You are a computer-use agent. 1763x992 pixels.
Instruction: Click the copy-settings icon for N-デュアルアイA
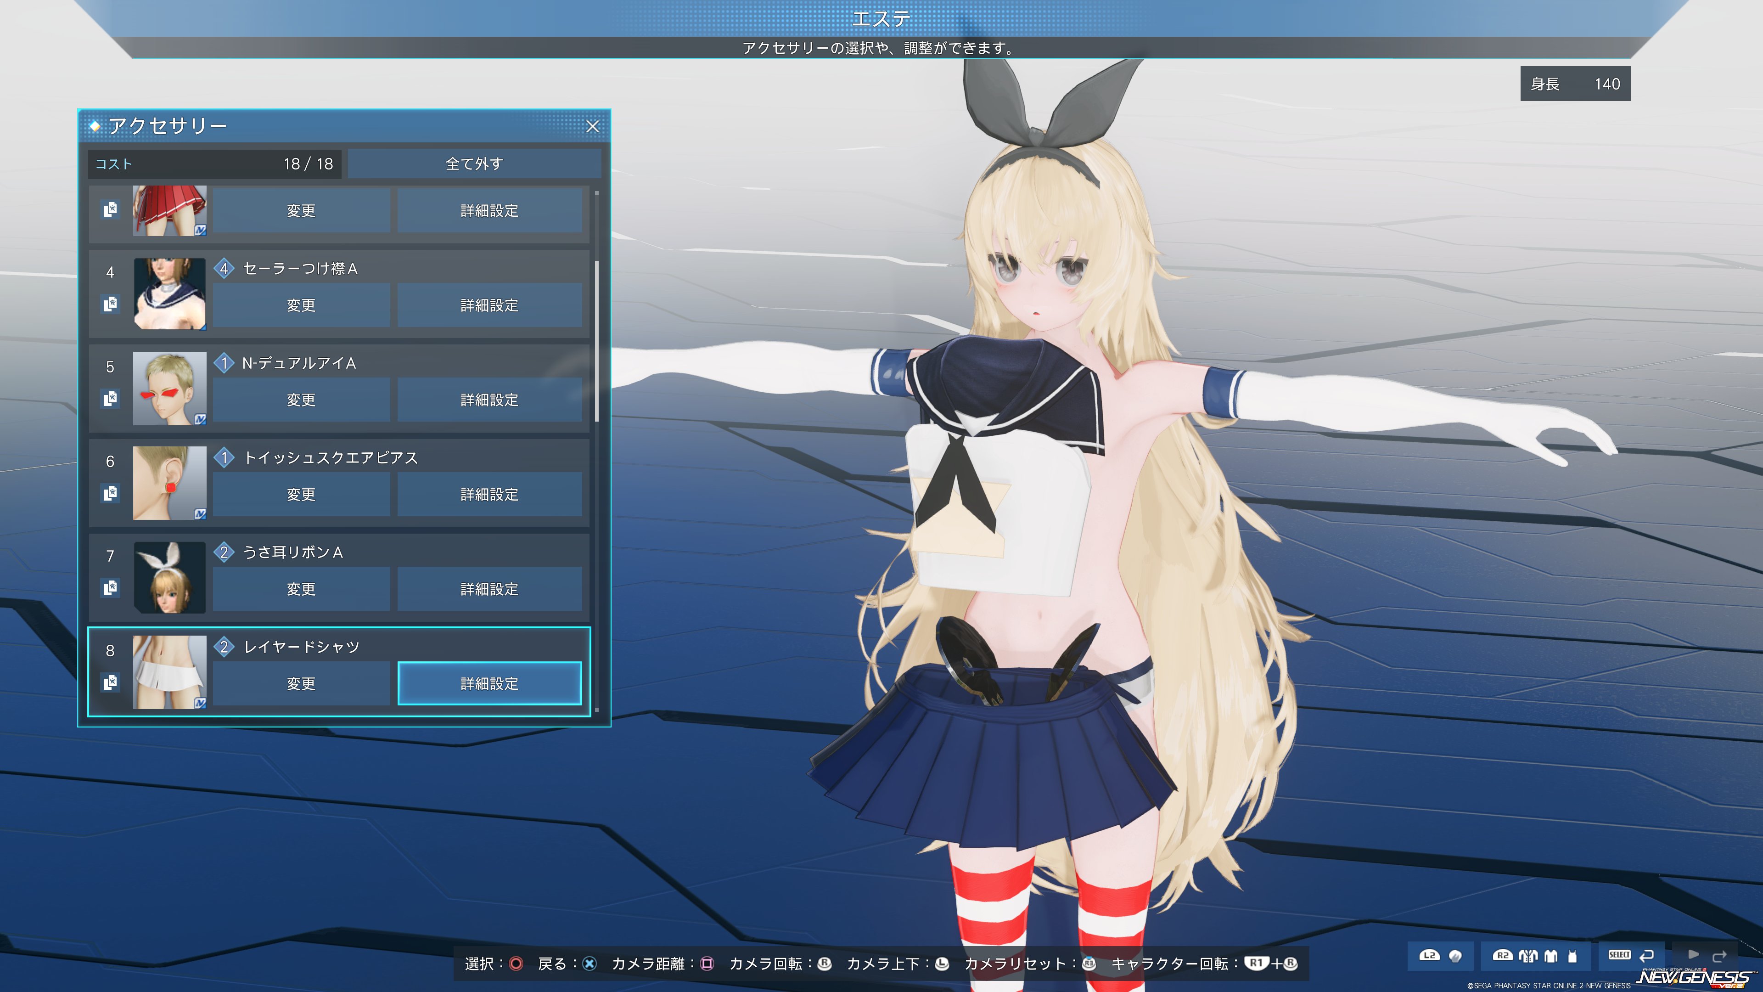(110, 398)
